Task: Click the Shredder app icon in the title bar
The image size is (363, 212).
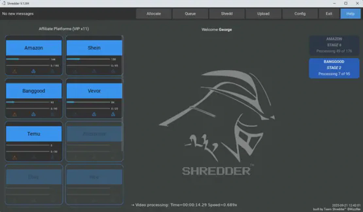Action: (4, 3)
